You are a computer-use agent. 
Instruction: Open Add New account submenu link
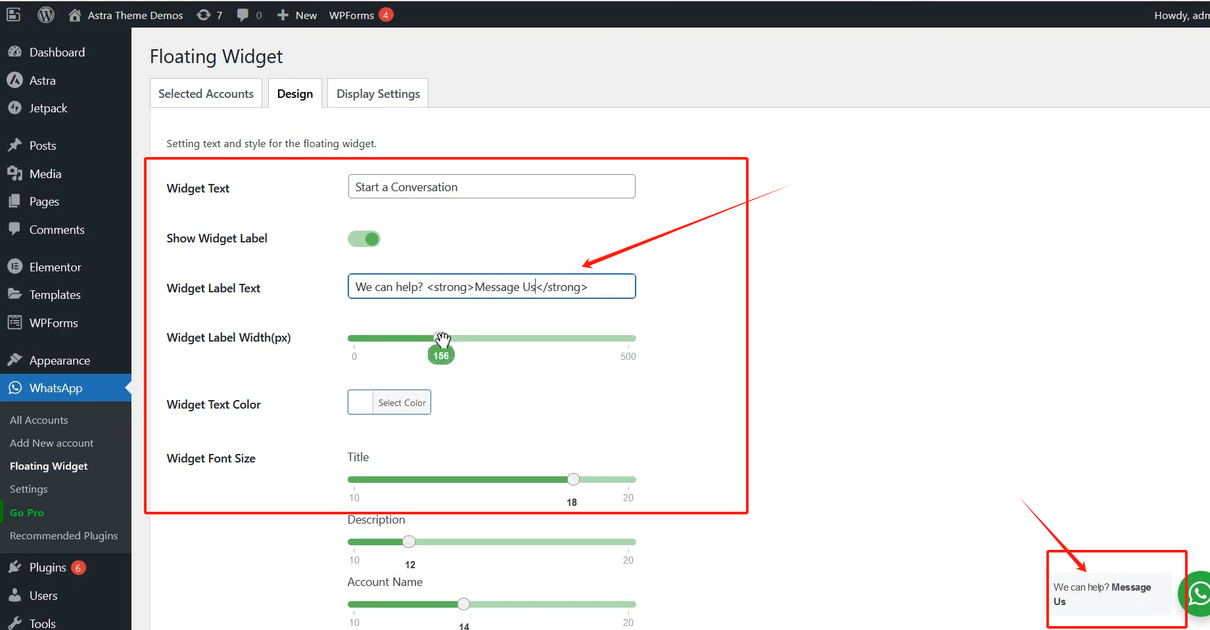(x=51, y=443)
